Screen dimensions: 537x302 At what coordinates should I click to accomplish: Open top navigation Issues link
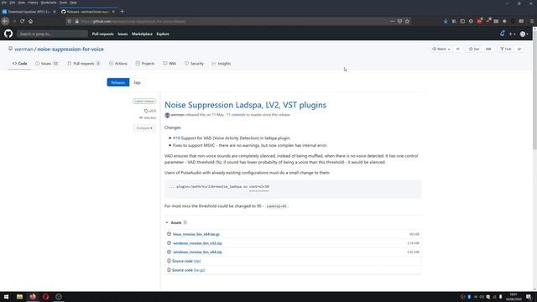click(x=123, y=34)
